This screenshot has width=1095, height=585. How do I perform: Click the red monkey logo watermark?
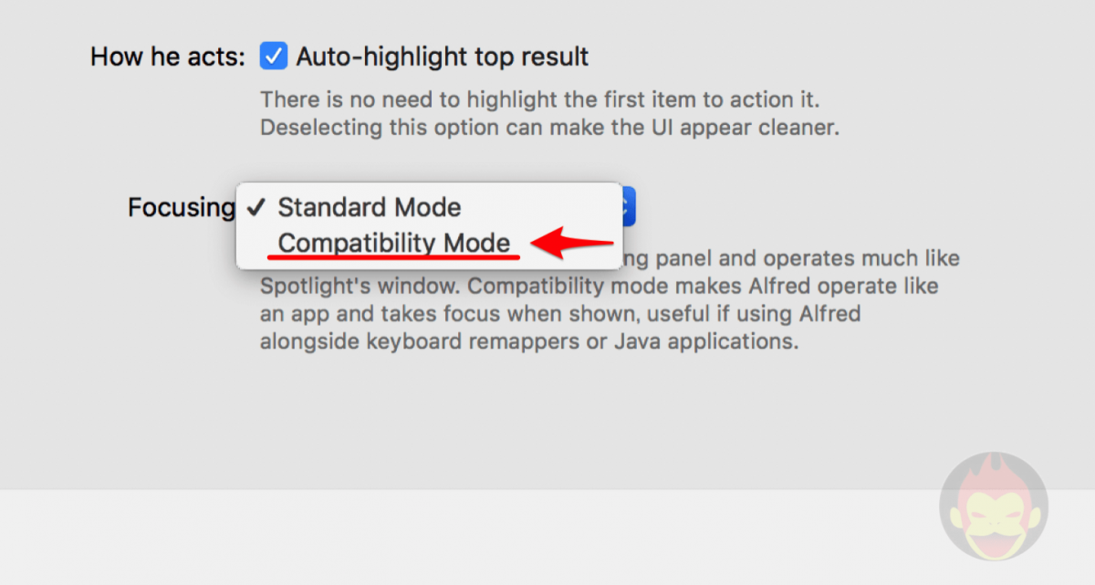(993, 507)
